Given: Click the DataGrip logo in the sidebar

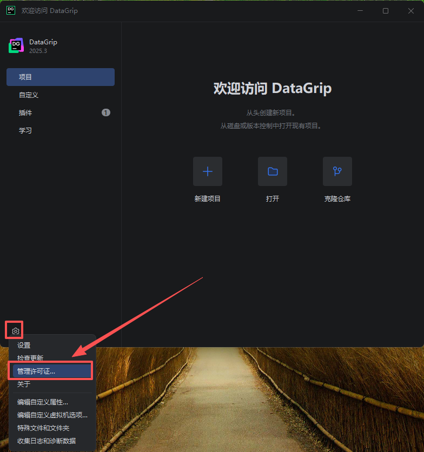Looking at the screenshot, I should coord(16,45).
